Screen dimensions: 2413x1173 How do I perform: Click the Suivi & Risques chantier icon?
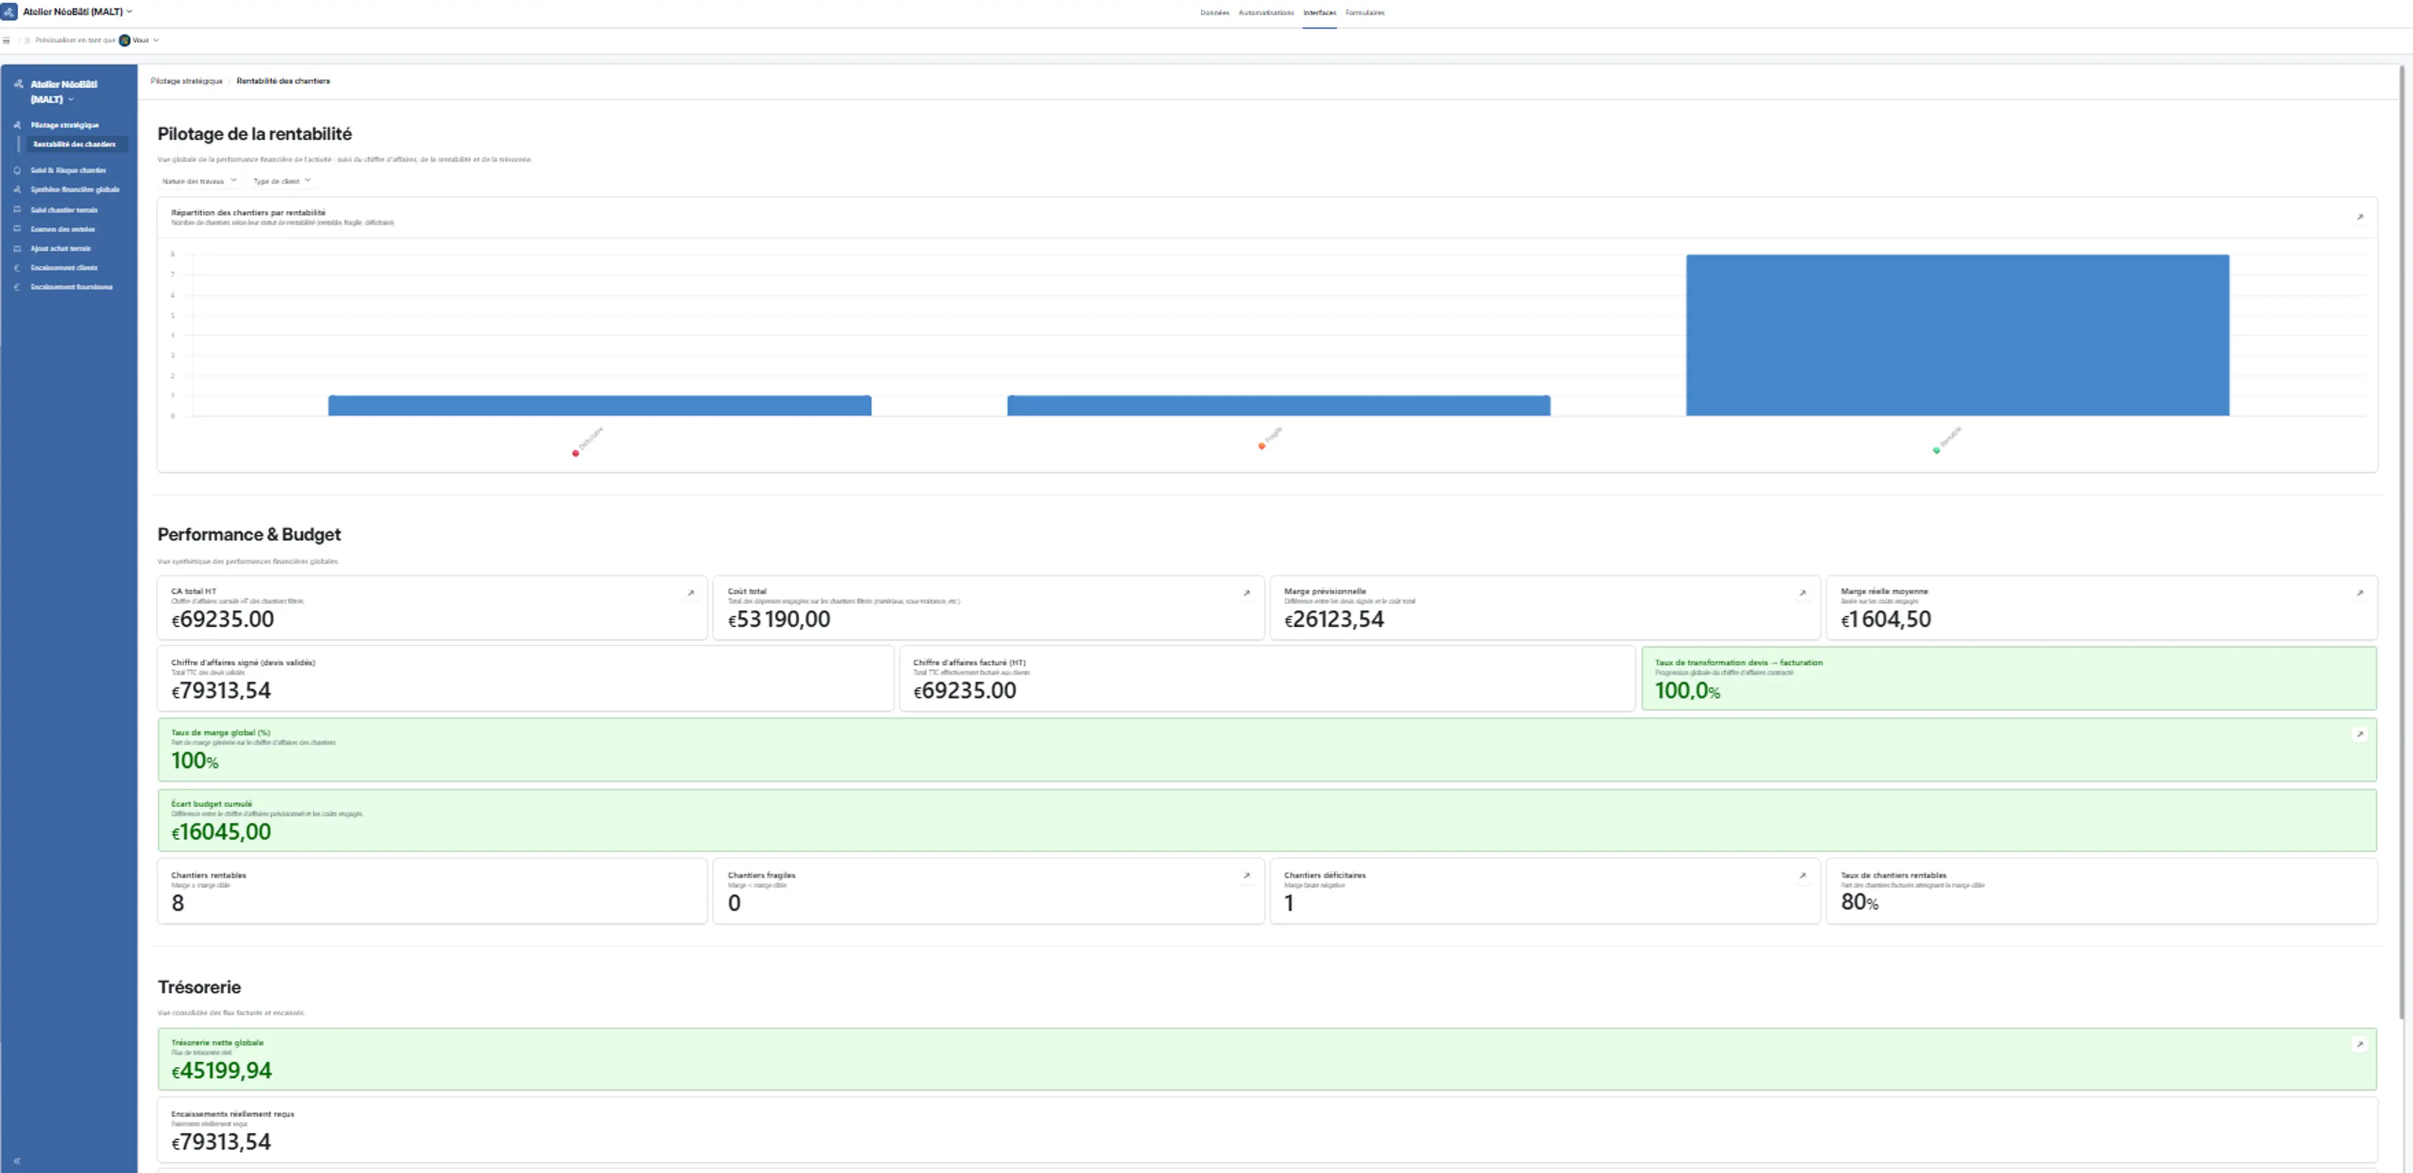coord(17,170)
